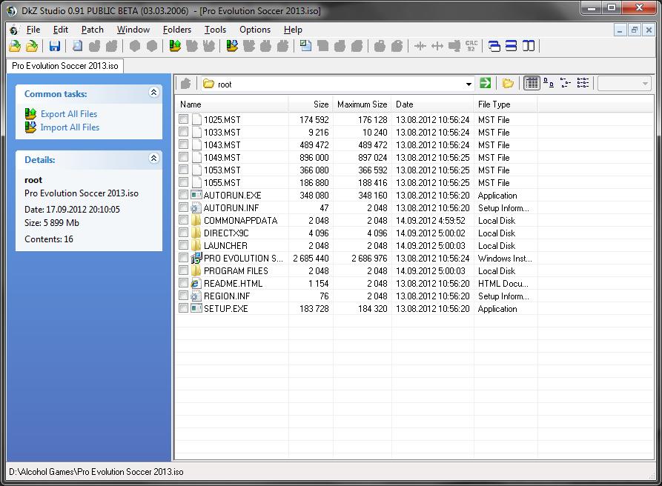Sort the list by Name column header
The image size is (662, 486).
pyautogui.click(x=231, y=104)
